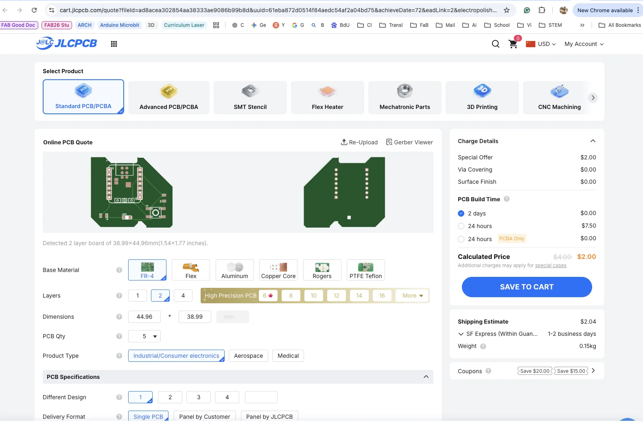This screenshot has height=422, width=643.
Task: Open the JLCPCB apps grid icon
Action: pyautogui.click(x=114, y=44)
